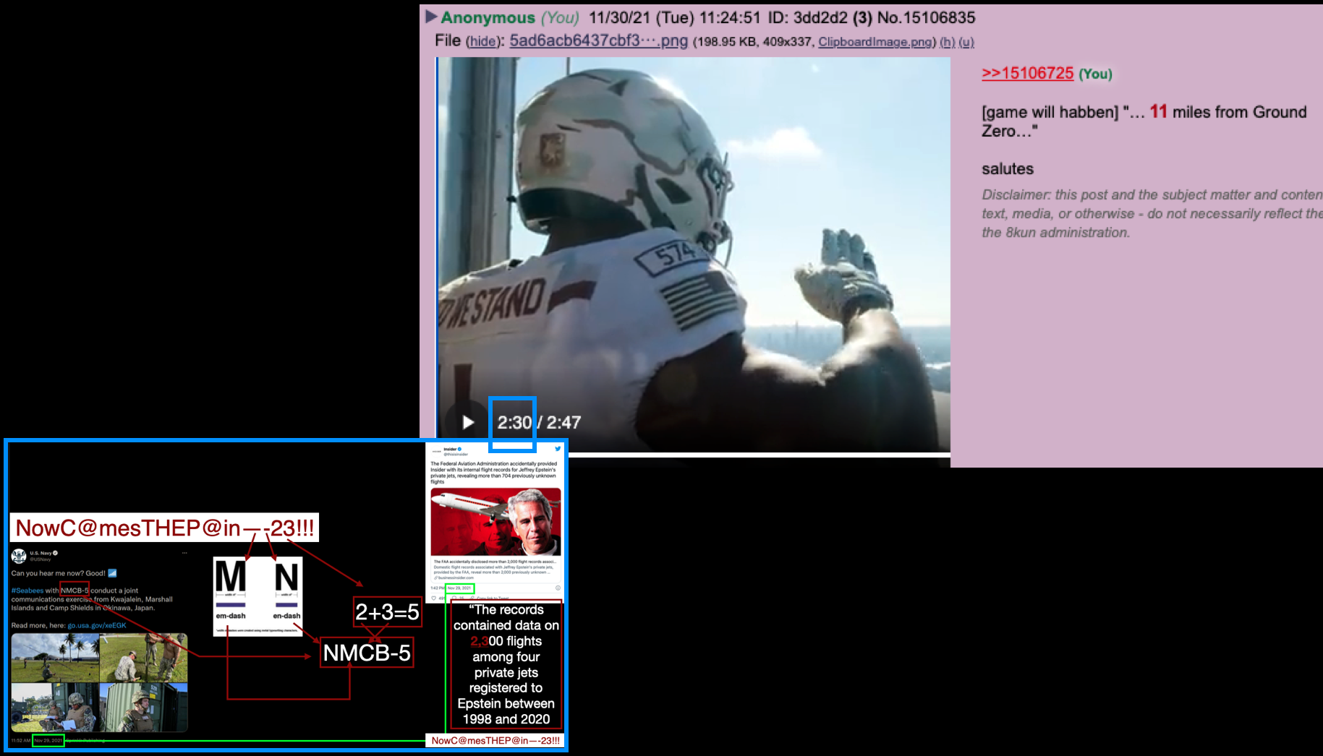Follow the >>15106725 reply quote link
The height and width of the screenshot is (756, 1323).
(x=1027, y=73)
